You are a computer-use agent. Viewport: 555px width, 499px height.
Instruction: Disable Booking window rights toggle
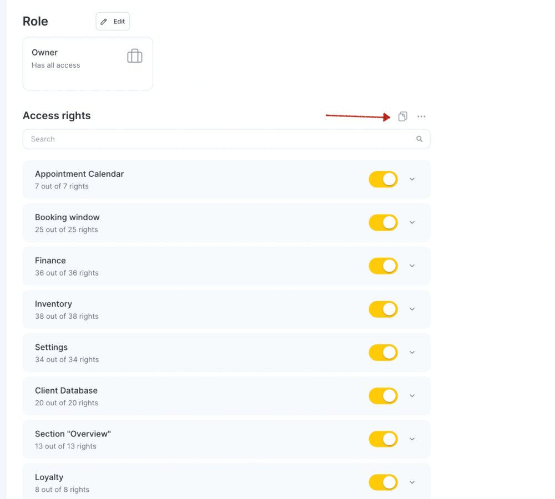point(384,223)
